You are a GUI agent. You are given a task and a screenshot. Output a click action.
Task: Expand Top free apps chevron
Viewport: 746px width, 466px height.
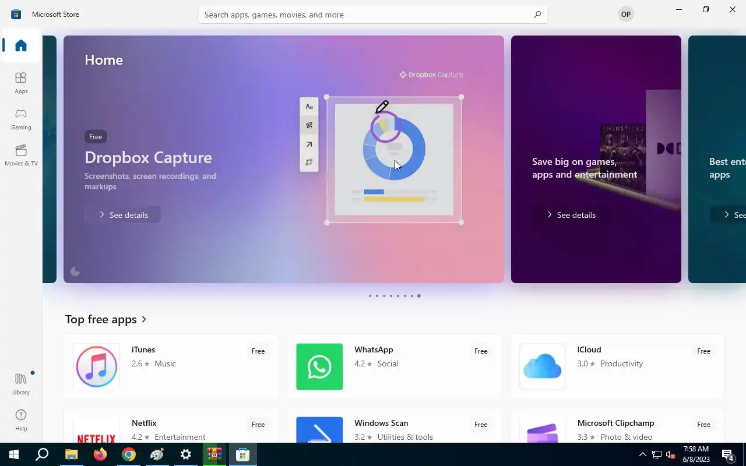[x=144, y=319]
